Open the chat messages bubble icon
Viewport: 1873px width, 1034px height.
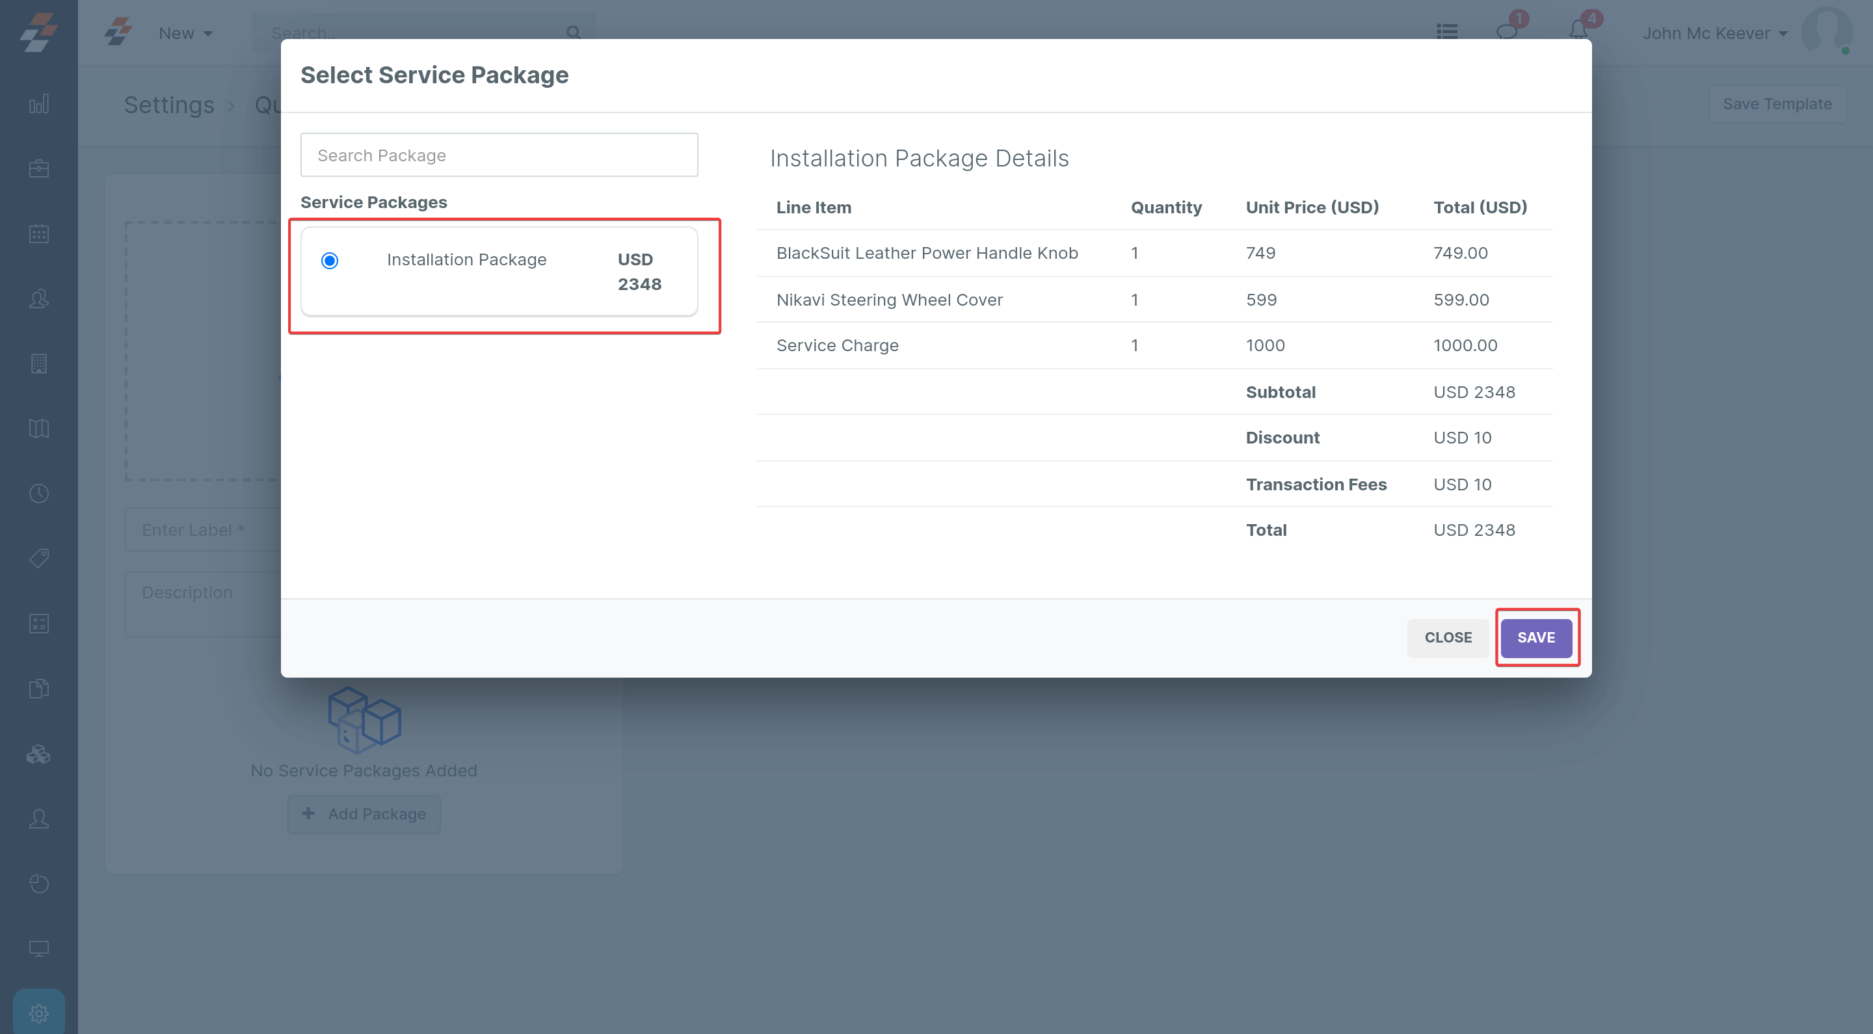click(x=1506, y=32)
